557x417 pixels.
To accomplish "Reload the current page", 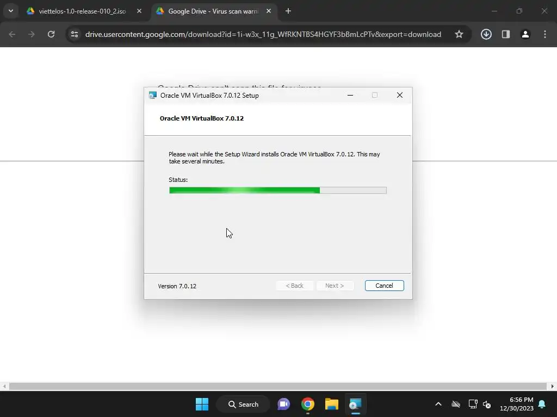I will tap(51, 34).
